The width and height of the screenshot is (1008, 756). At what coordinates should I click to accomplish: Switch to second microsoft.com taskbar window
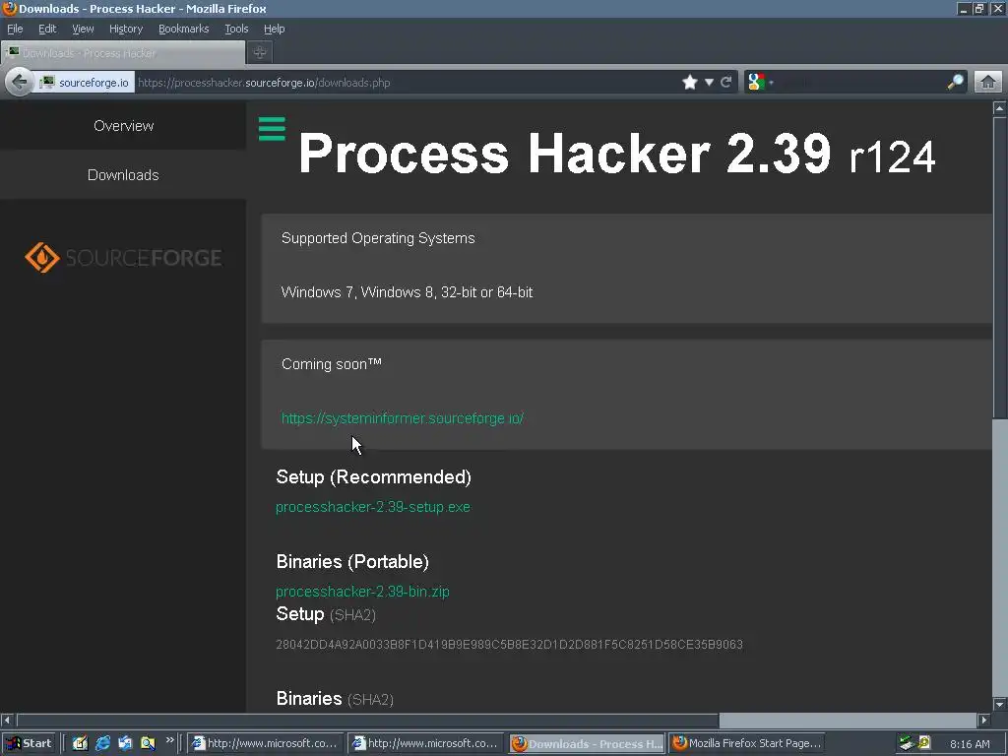(x=426, y=743)
